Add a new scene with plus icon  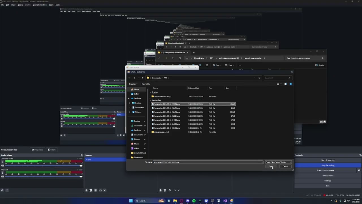tap(87, 190)
